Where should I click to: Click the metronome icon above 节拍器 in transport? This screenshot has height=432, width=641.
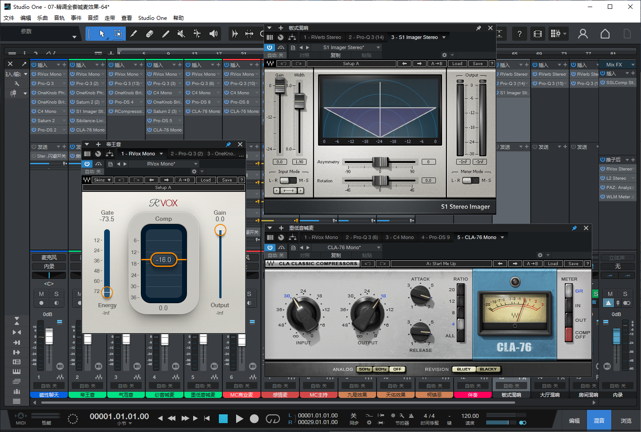point(412,415)
